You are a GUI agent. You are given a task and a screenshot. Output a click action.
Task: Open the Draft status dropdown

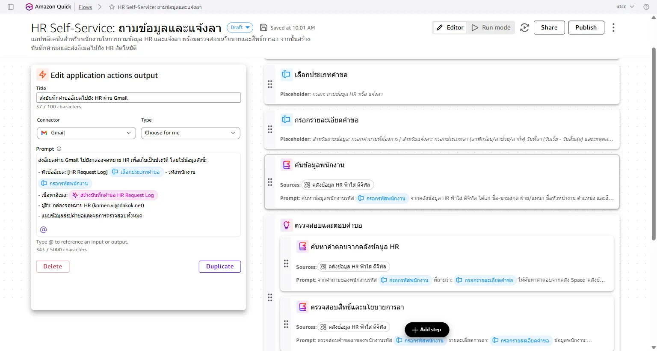pos(240,27)
